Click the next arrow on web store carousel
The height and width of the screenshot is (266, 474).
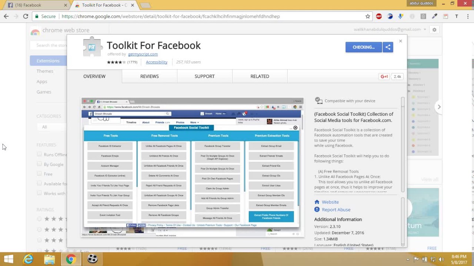[439, 107]
